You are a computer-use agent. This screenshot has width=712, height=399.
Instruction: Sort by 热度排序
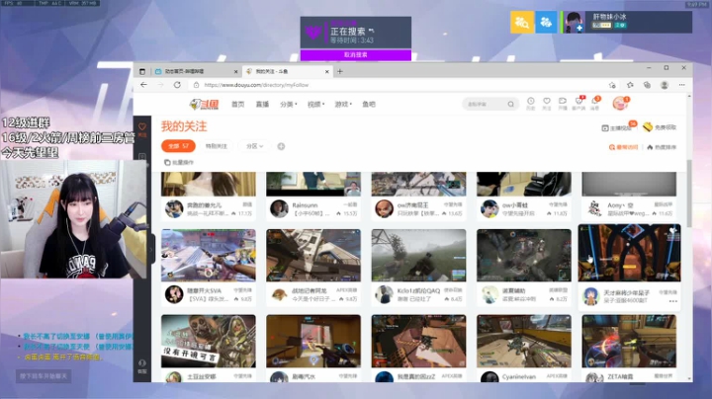(x=662, y=147)
